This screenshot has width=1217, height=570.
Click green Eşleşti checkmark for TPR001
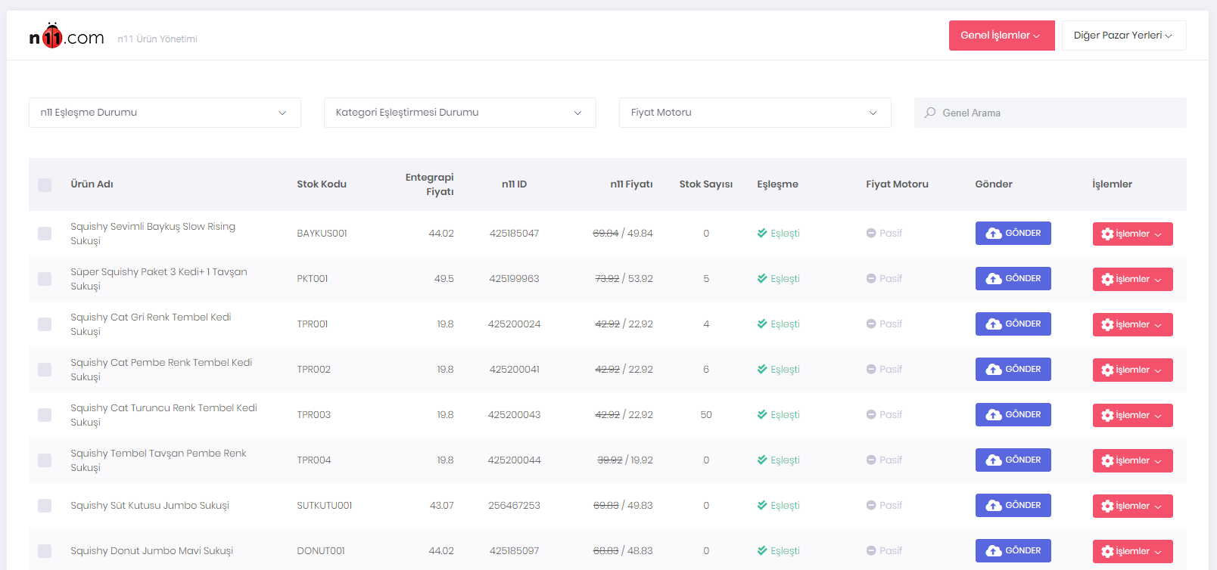(762, 324)
